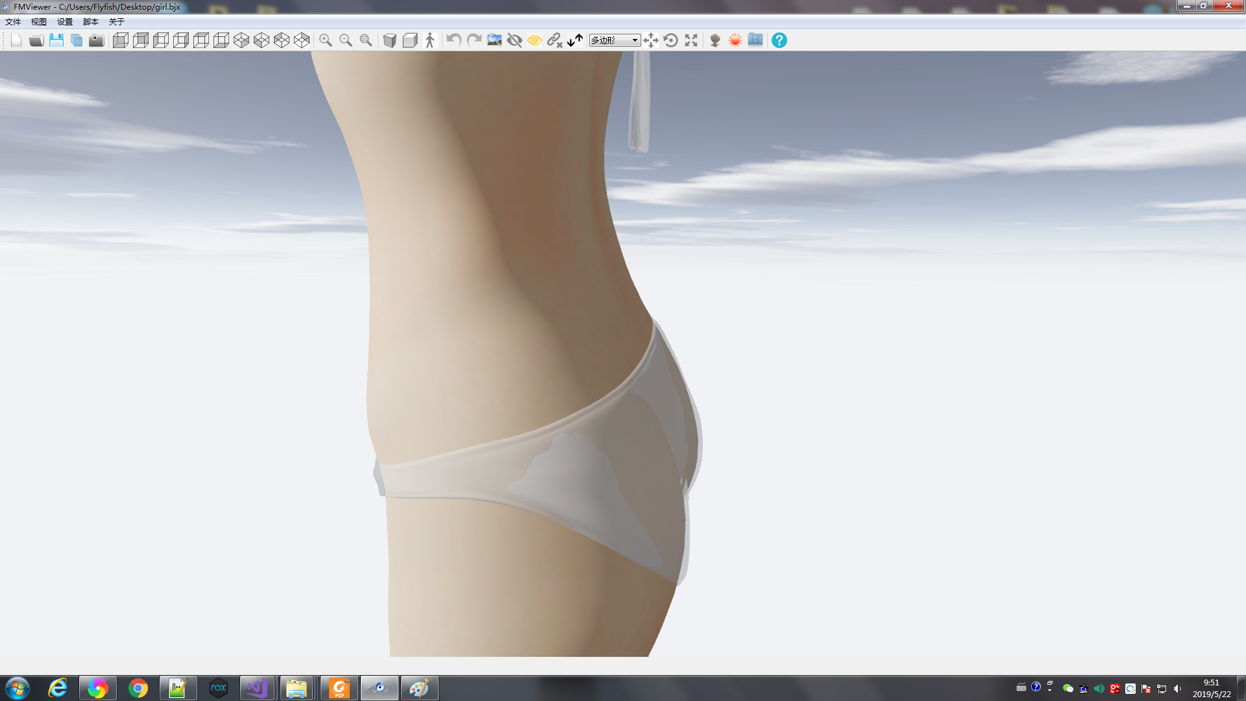The height and width of the screenshot is (701, 1246).
Task: Click the zoom in magnifier icon
Action: pos(326,40)
